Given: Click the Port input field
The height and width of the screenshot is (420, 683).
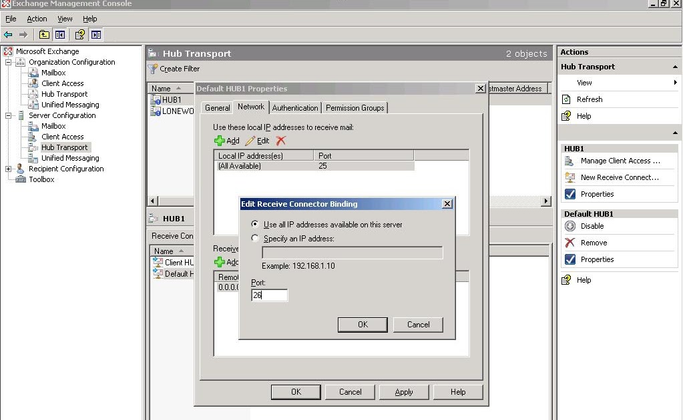Looking at the screenshot, I should pyautogui.click(x=269, y=295).
